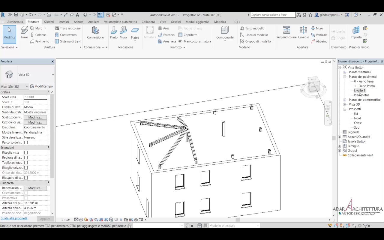384x240 pixels.
Task: Toggle the Percorso del sole checkbox
Action: point(26,142)
